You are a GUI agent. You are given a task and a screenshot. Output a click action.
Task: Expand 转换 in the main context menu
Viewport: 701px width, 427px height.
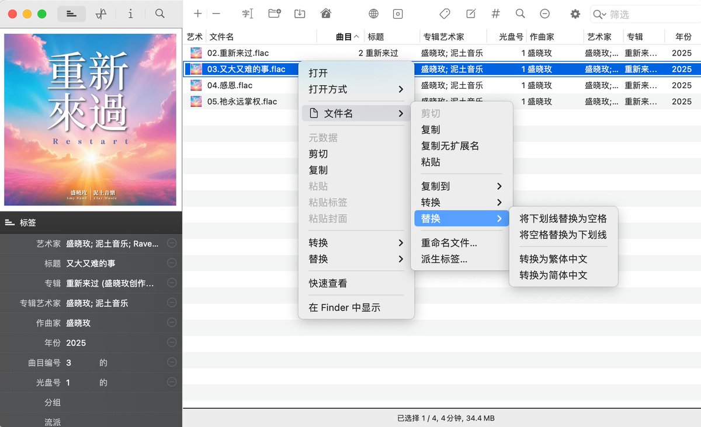pyautogui.click(x=356, y=243)
